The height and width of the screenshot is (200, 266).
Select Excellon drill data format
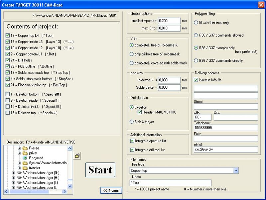point(131,107)
